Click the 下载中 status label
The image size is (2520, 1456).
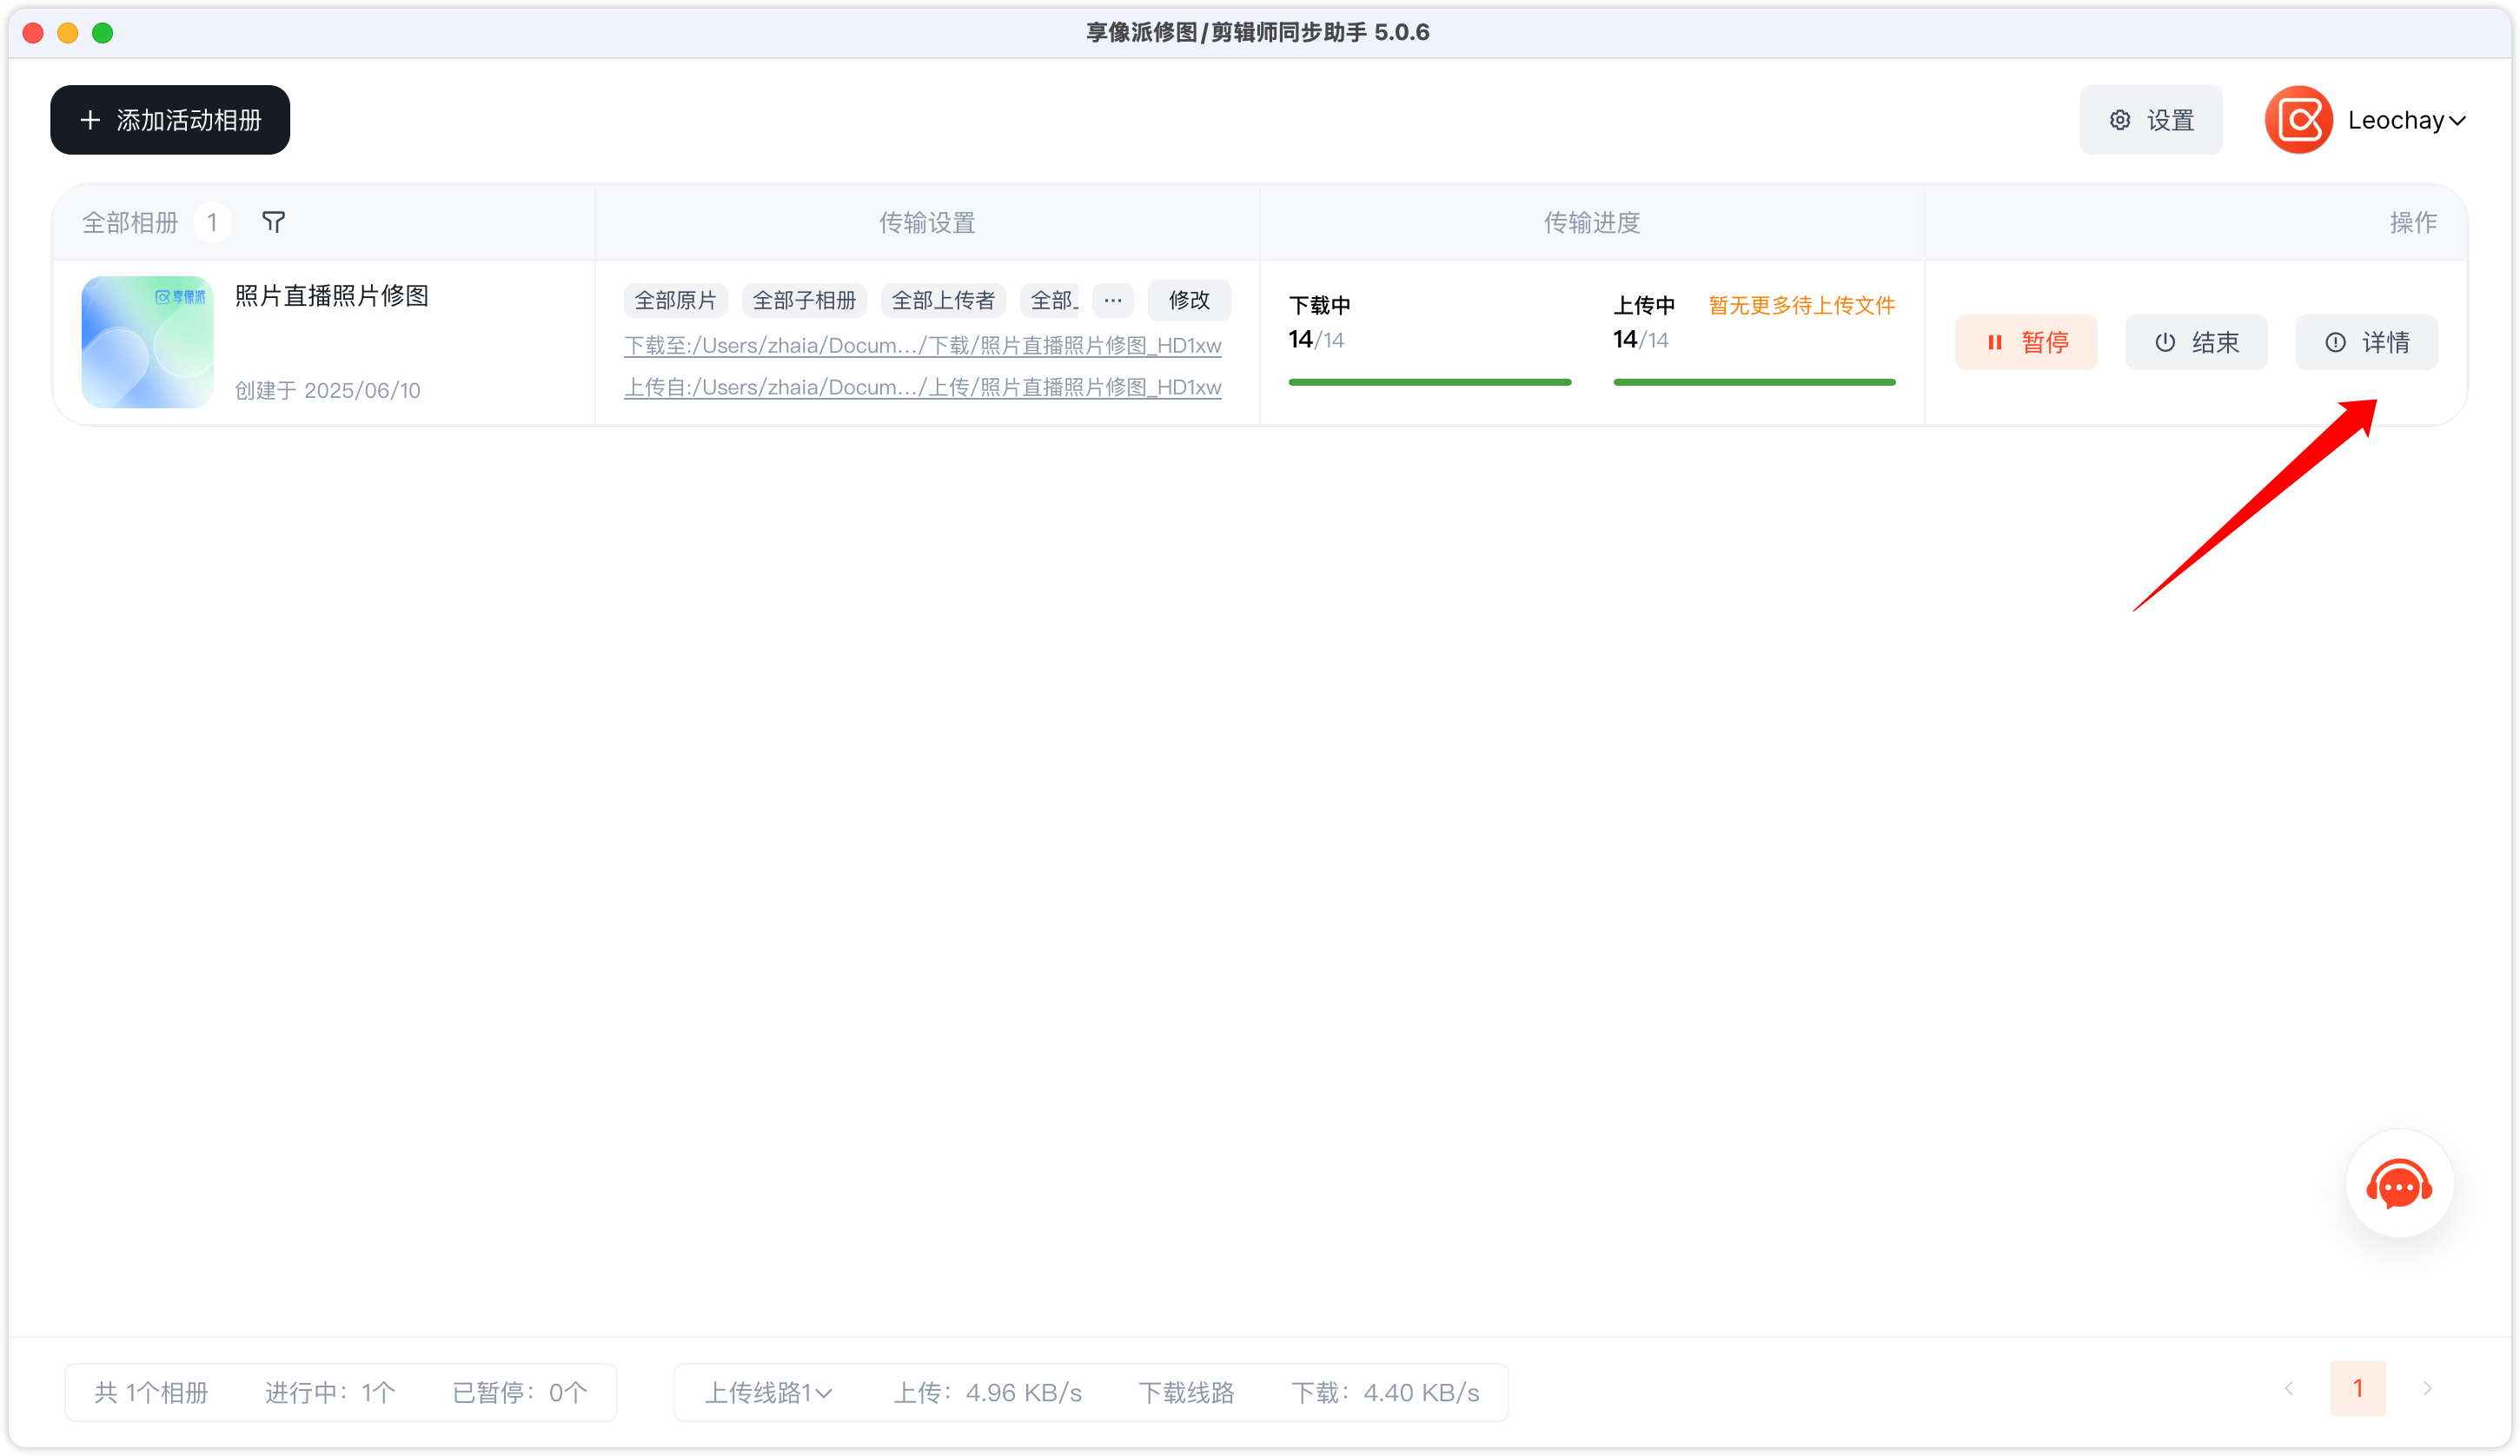click(1320, 306)
